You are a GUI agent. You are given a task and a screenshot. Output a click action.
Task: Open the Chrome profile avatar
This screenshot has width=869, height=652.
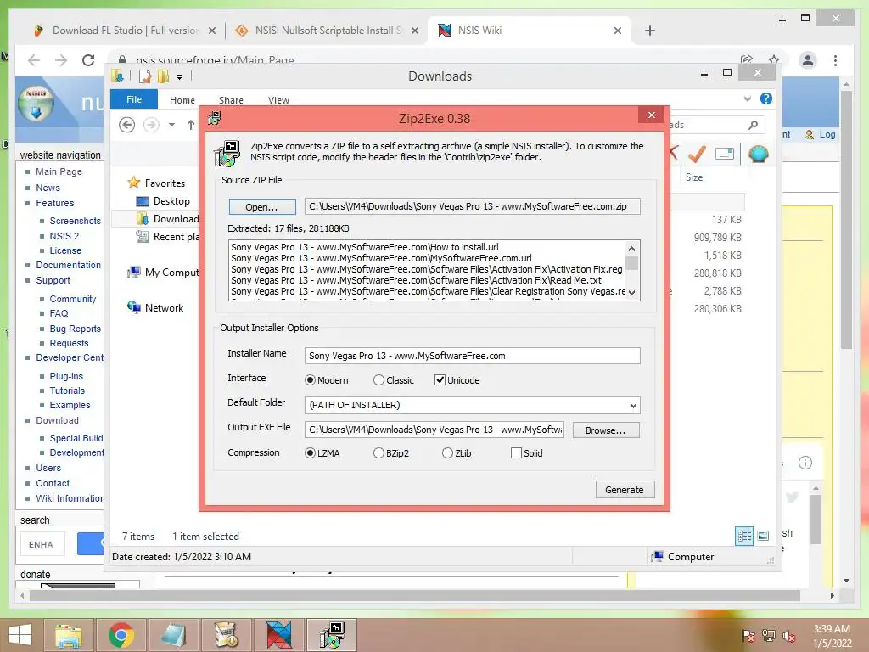tap(808, 60)
